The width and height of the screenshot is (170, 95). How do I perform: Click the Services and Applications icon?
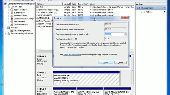8,34
